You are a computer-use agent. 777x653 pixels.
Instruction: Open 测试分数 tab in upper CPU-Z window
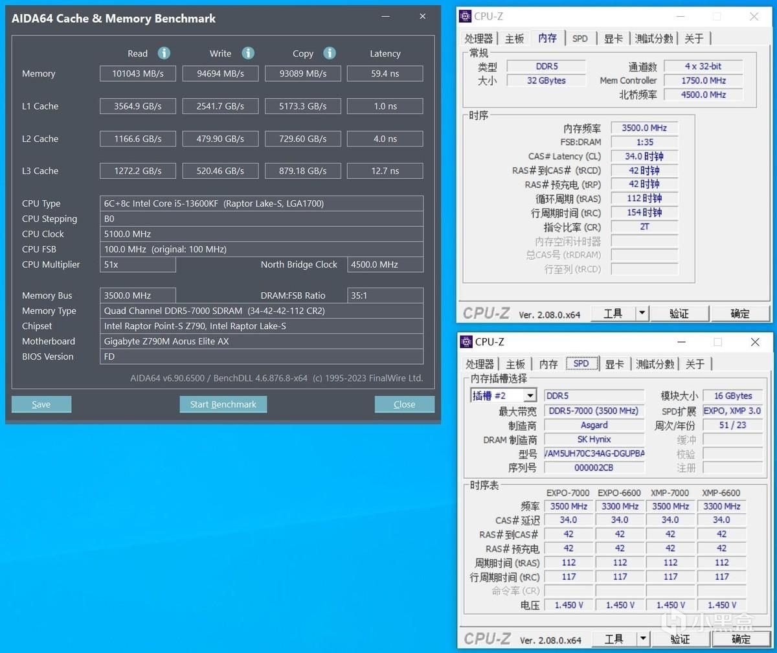[x=654, y=39]
